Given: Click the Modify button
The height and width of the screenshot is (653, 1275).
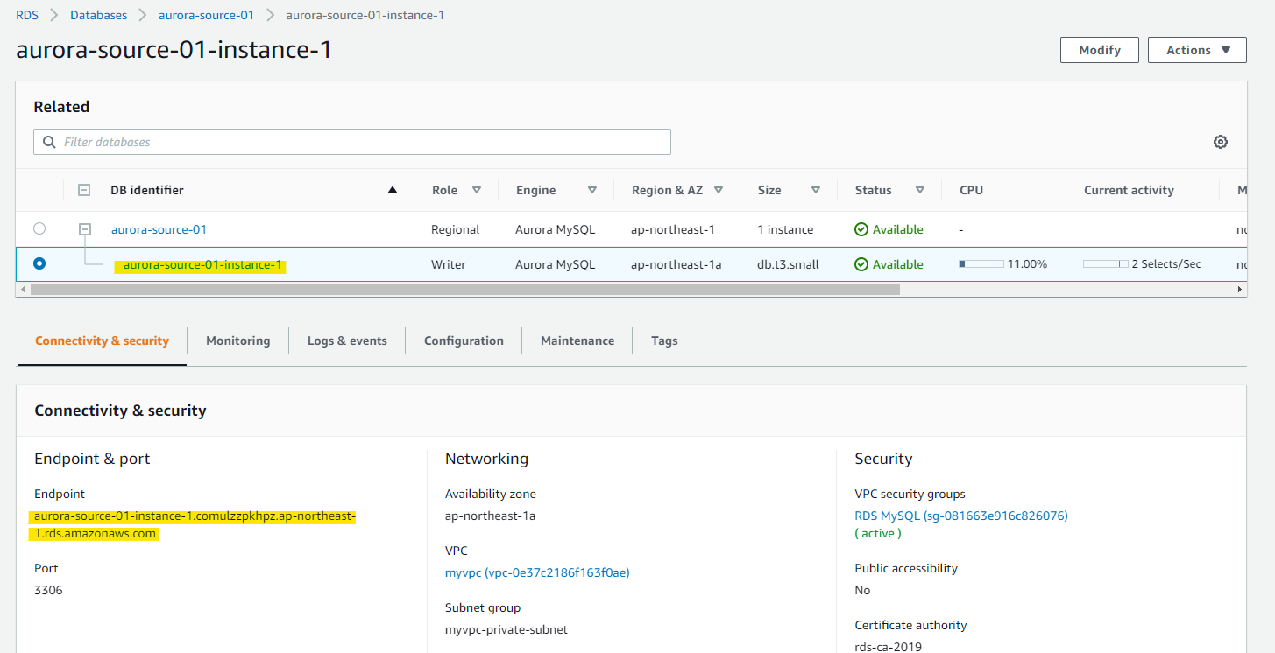Looking at the screenshot, I should click(x=1100, y=50).
